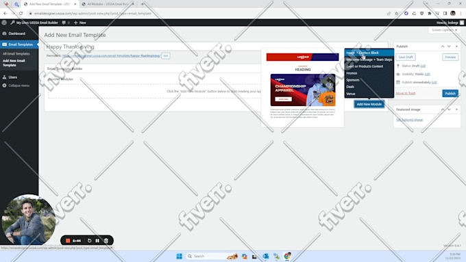Go to All Email Templates
The width and height of the screenshot is (466, 262).
[x=16, y=54]
